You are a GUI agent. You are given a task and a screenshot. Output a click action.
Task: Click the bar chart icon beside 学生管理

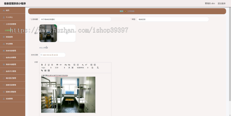pyautogui.click(x=4, y=44)
